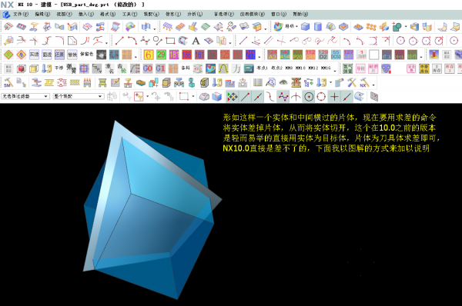Open the 视图(V) menu
This screenshot has width=462, height=306.
(x=64, y=14)
